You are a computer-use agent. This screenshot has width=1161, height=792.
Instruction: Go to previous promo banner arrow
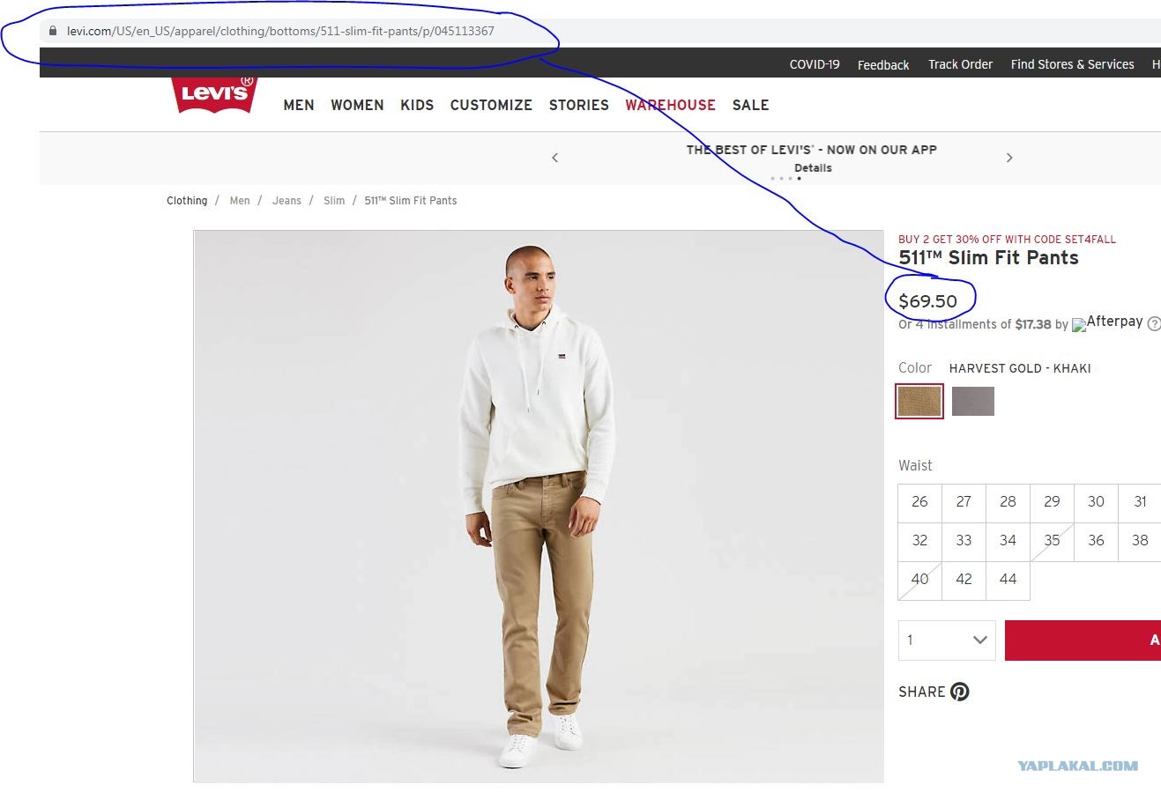click(554, 158)
